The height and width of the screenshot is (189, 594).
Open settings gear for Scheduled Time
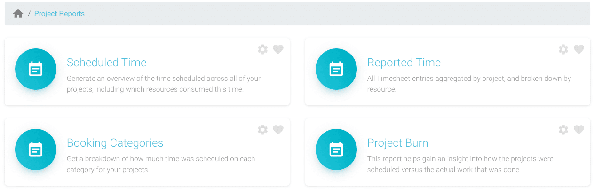click(x=263, y=49)
